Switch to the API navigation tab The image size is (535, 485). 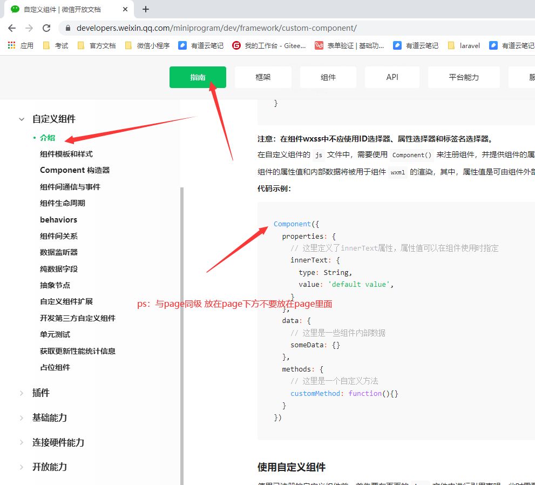tap(392, 77)
